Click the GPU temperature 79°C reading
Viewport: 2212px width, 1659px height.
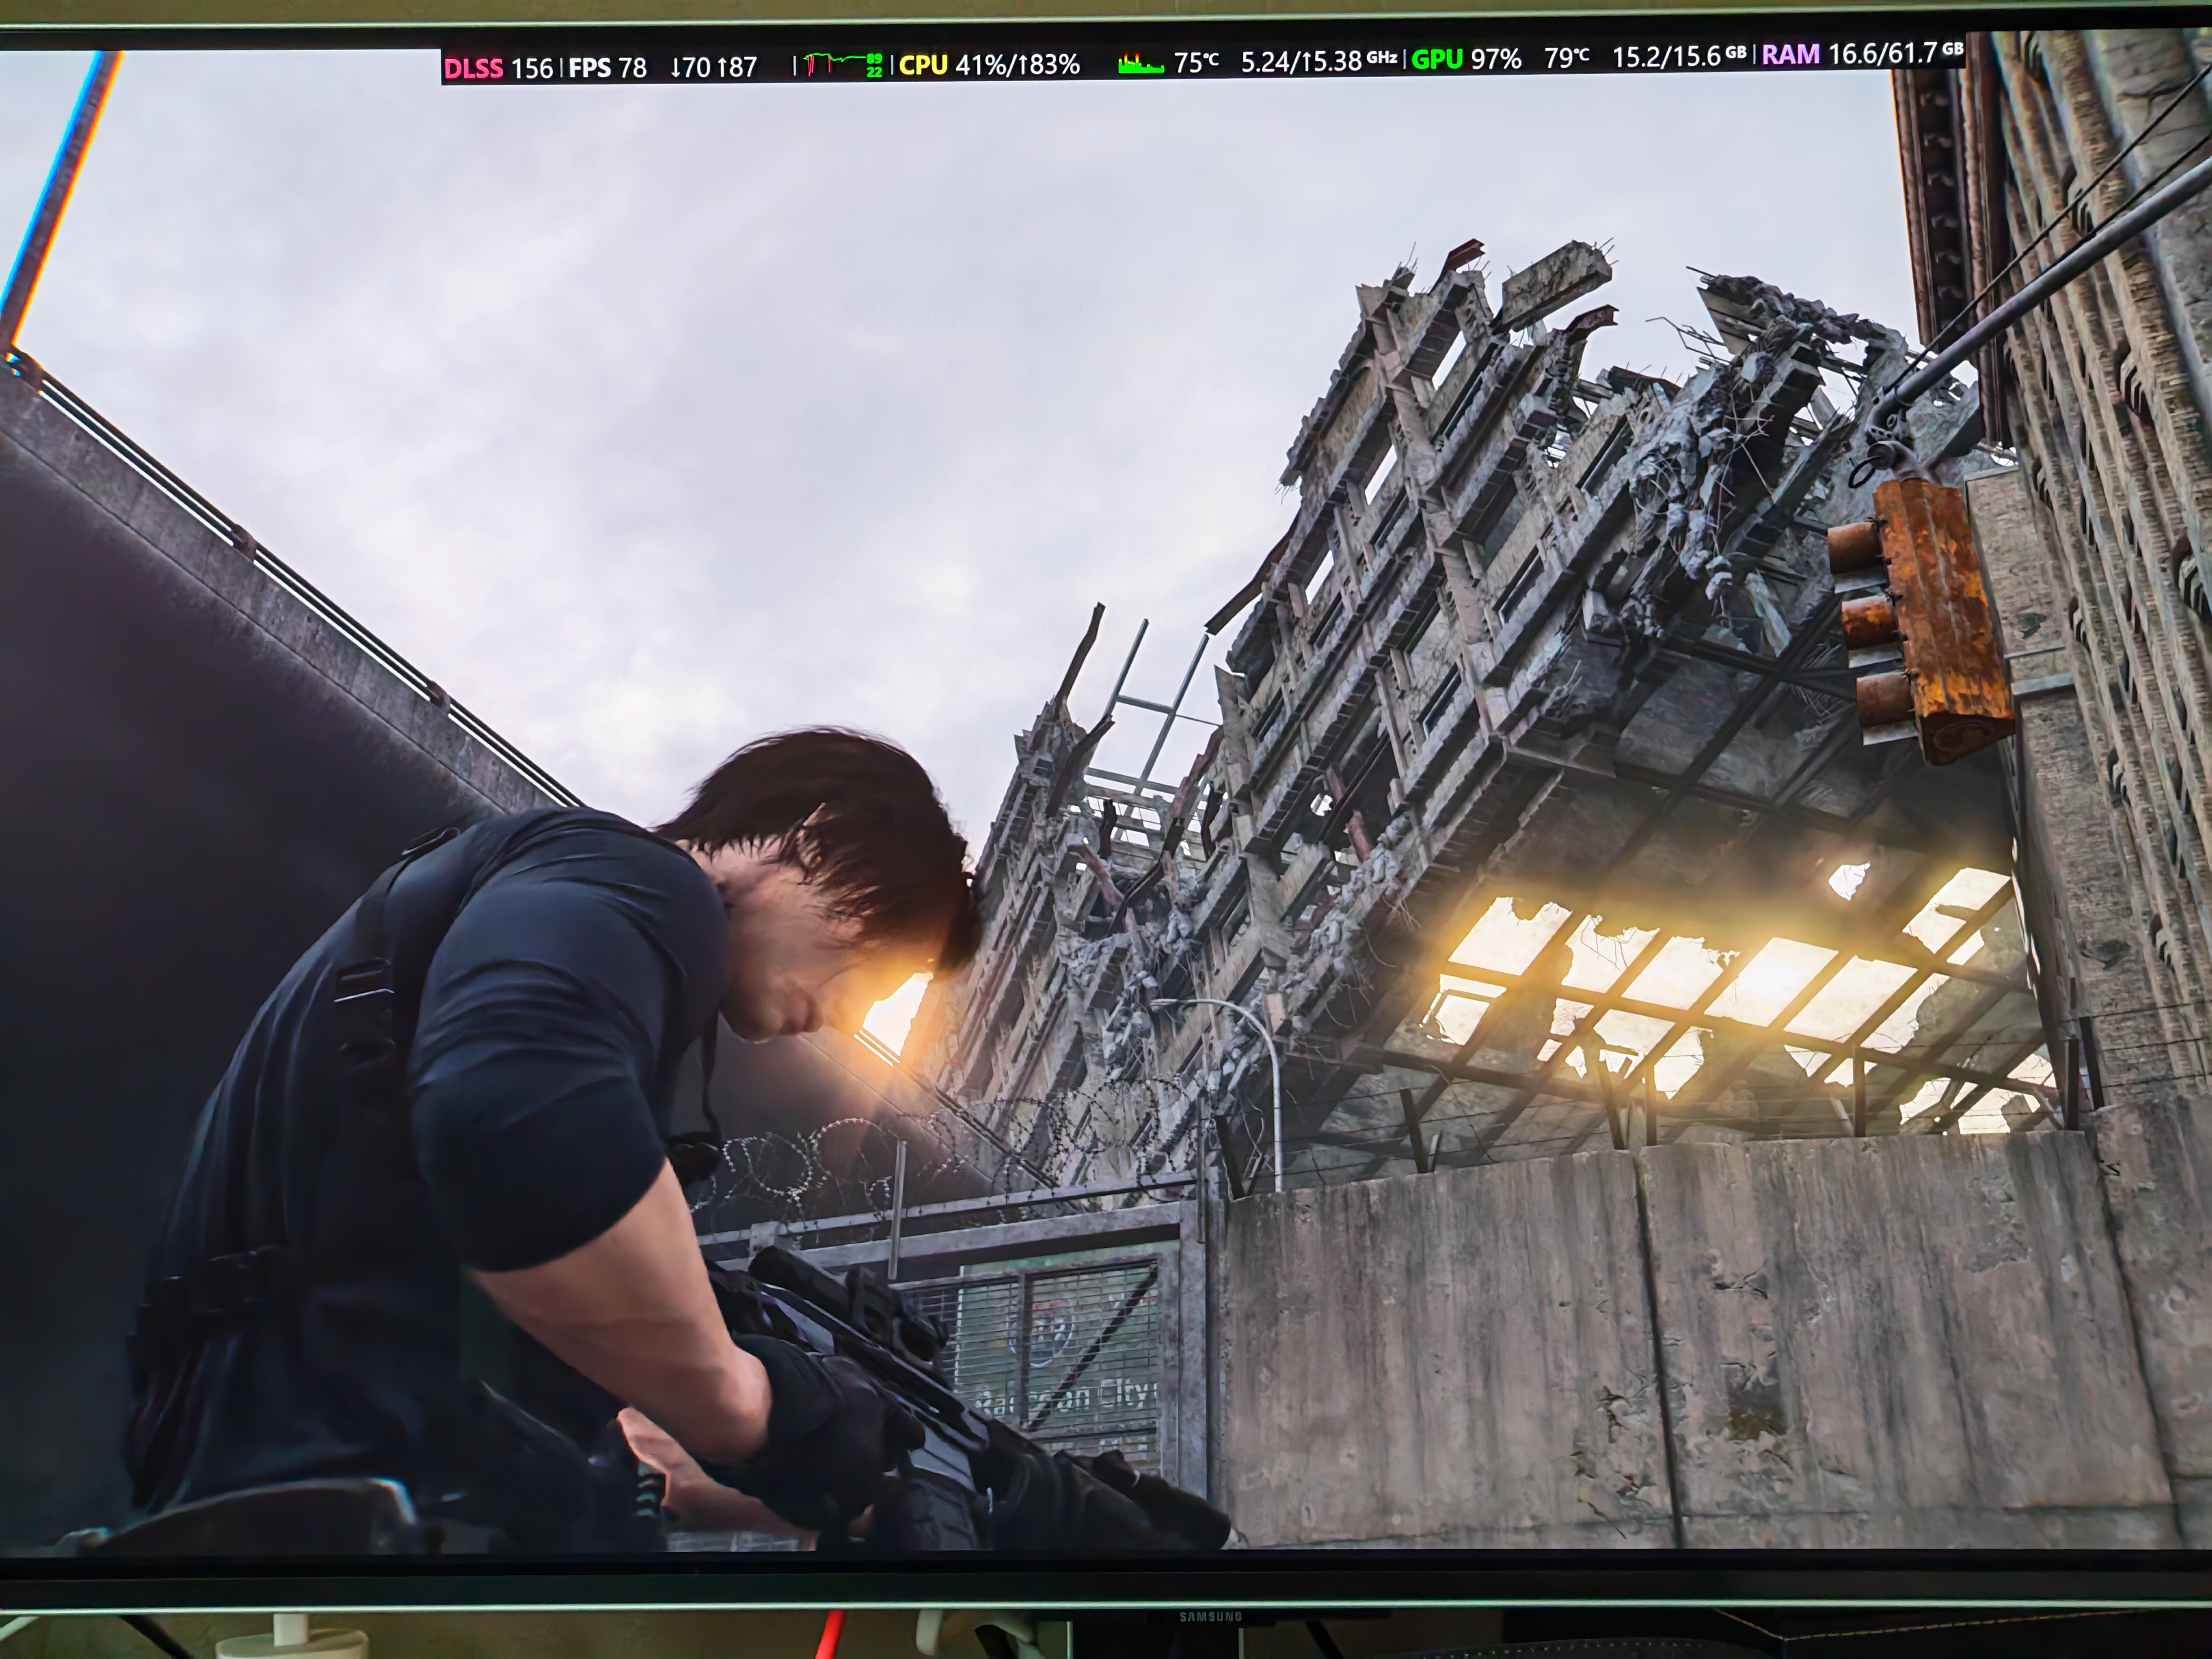pyautogui.click(x=1566, y=58)
